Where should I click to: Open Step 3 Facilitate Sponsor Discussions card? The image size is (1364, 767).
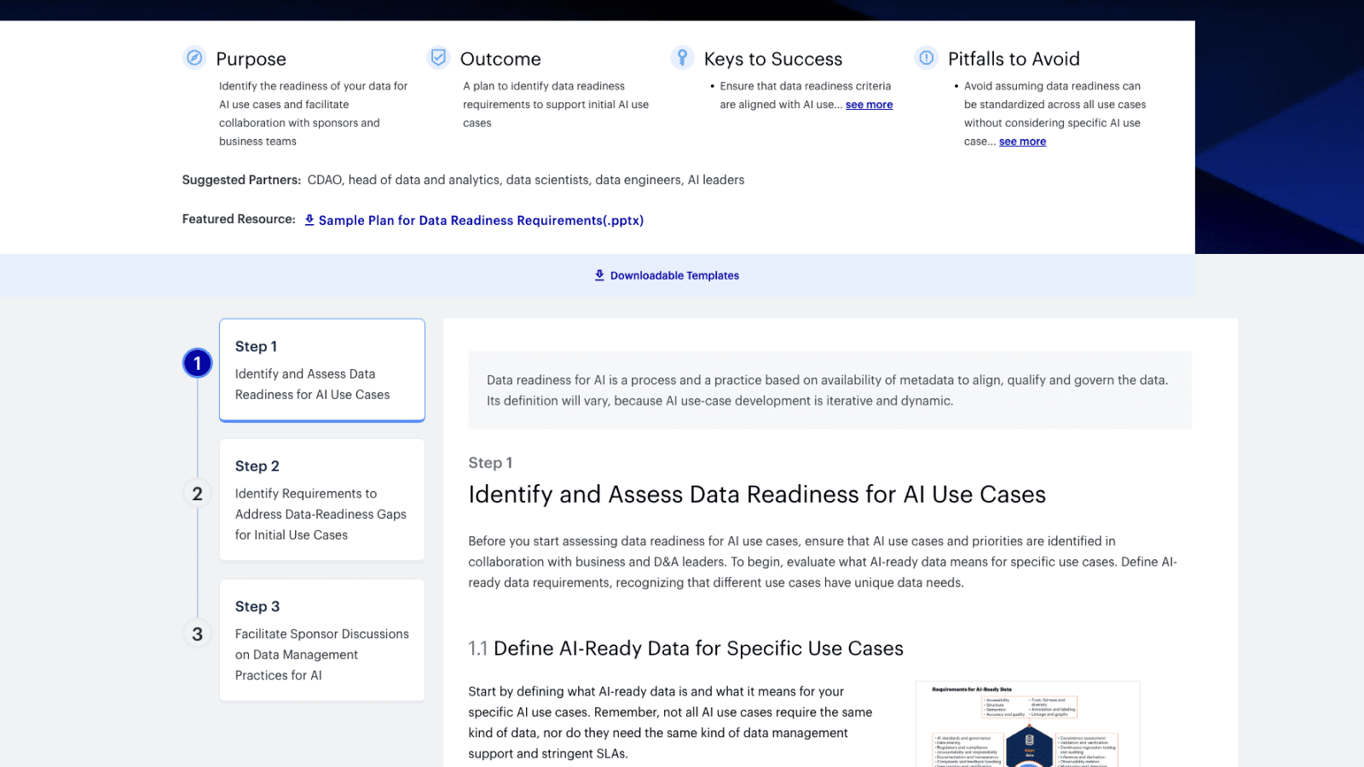(x=321, y=641)
